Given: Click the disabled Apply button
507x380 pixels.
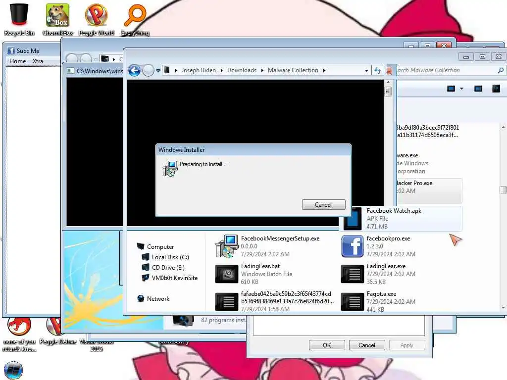Looking at the screenshot, I should (x=407, y=345).
